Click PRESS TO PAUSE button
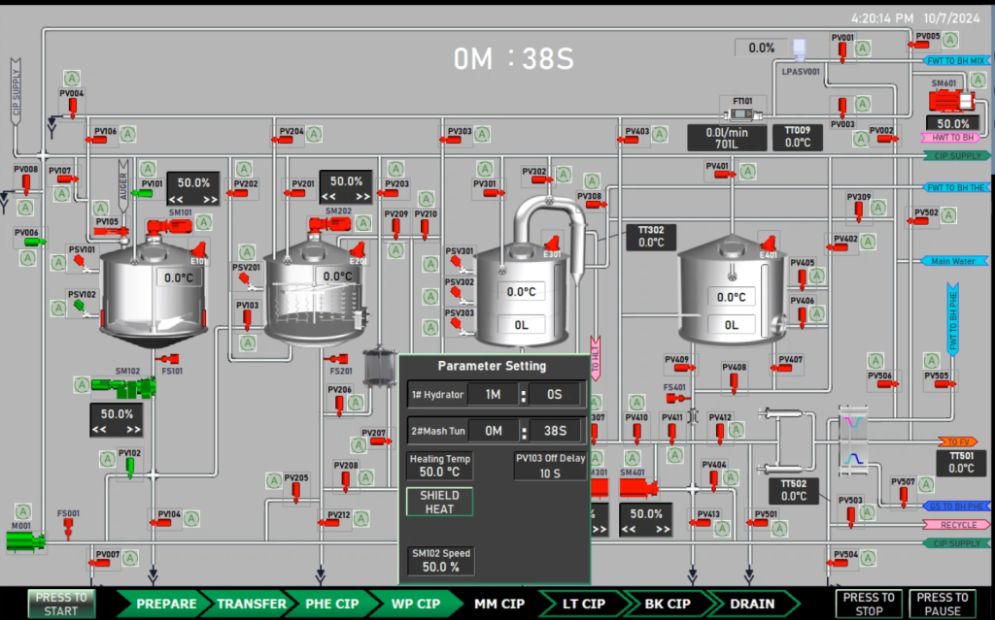This screenshot has height=620, width=995. (943, 604)
